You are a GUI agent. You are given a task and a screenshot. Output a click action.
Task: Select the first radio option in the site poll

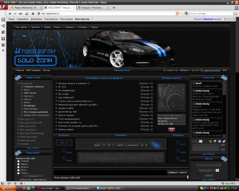click(x=18, y=161)
